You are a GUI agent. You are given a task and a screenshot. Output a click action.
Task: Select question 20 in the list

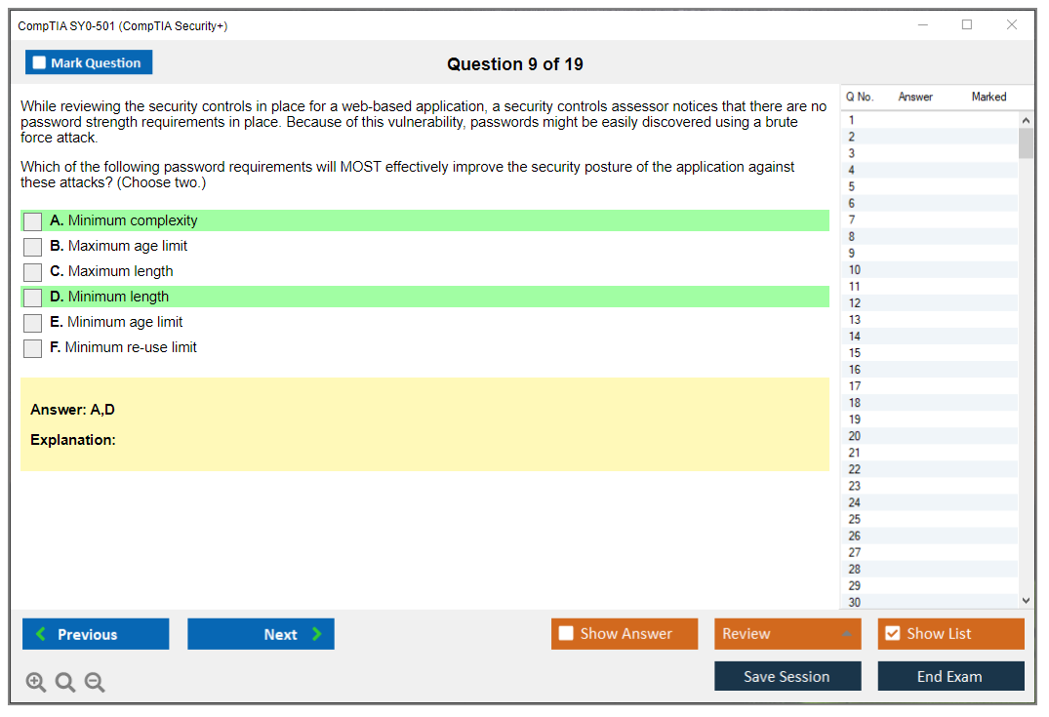coord(855,436)
